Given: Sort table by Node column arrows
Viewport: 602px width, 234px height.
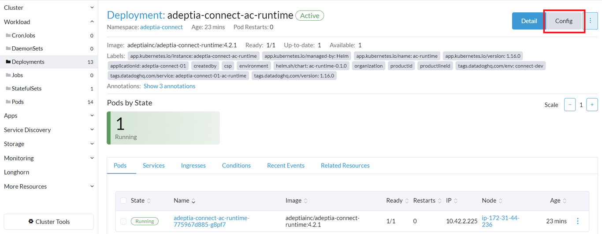Looking at the screenshot, I should click(501, 201).
